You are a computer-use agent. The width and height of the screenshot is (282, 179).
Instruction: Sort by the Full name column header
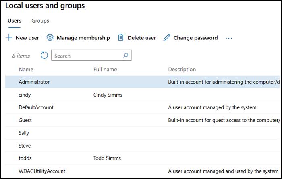click(105, 70)
